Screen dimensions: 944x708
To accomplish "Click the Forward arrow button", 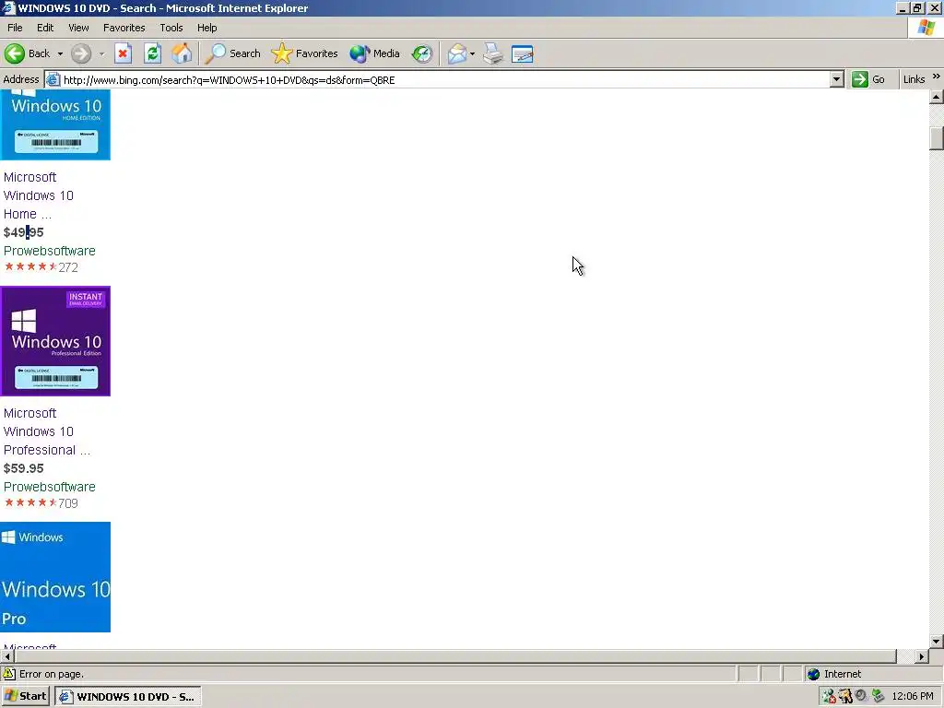I will point(81,53).
